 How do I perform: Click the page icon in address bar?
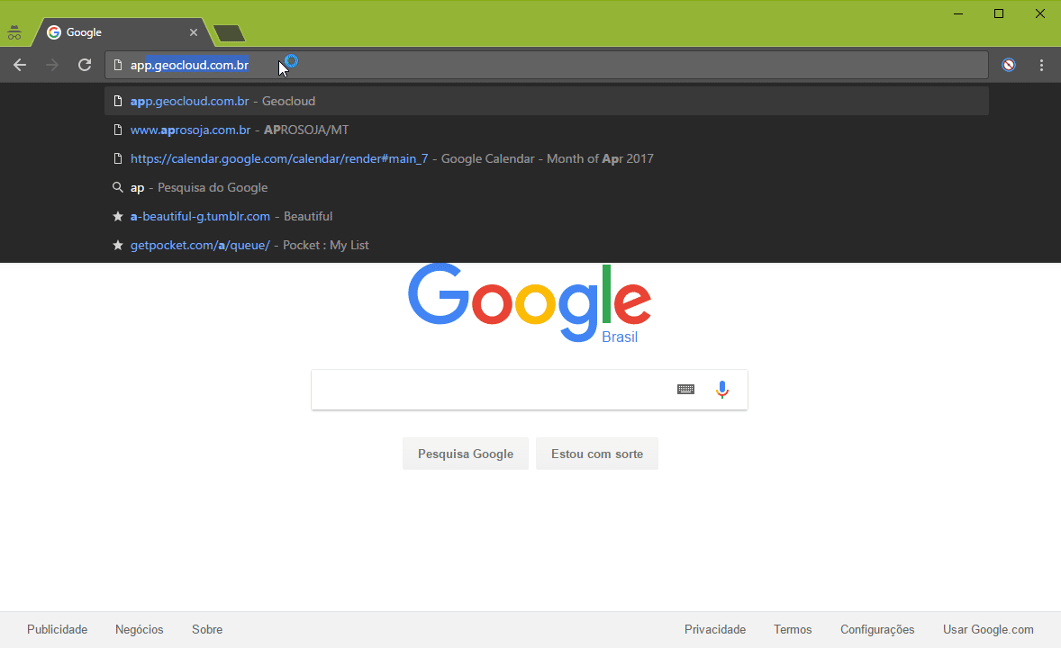tap(118, 65)
